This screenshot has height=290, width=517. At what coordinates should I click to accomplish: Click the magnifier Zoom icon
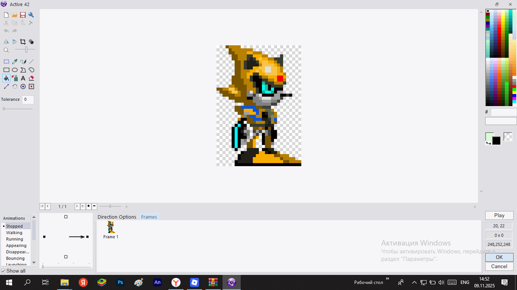click(x=6, y=50)
